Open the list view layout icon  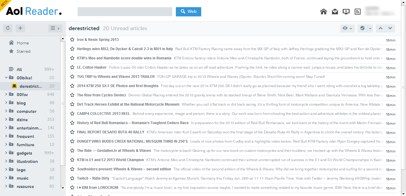pyautogui.click(x=53, y=28)
